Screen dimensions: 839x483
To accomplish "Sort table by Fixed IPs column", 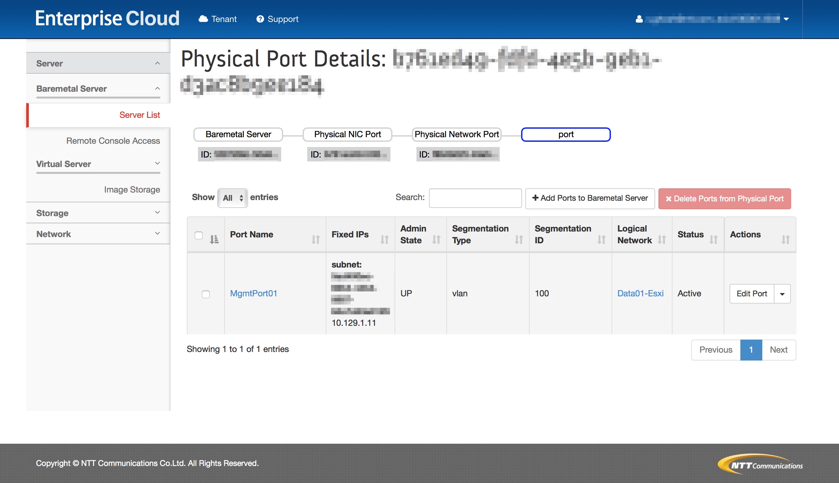I will (x=384, y=239).
